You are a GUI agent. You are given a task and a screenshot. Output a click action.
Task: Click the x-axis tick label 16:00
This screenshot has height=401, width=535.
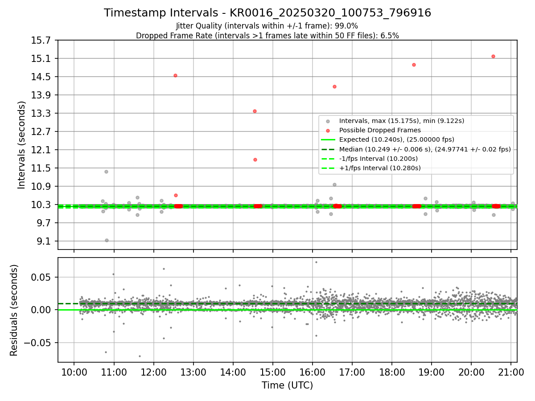(312, 372)
